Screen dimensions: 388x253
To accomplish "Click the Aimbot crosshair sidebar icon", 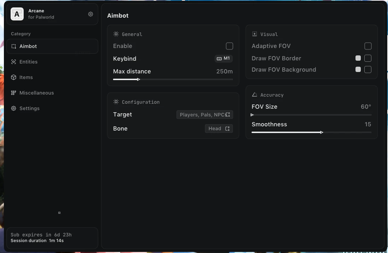I will point(14,46).
